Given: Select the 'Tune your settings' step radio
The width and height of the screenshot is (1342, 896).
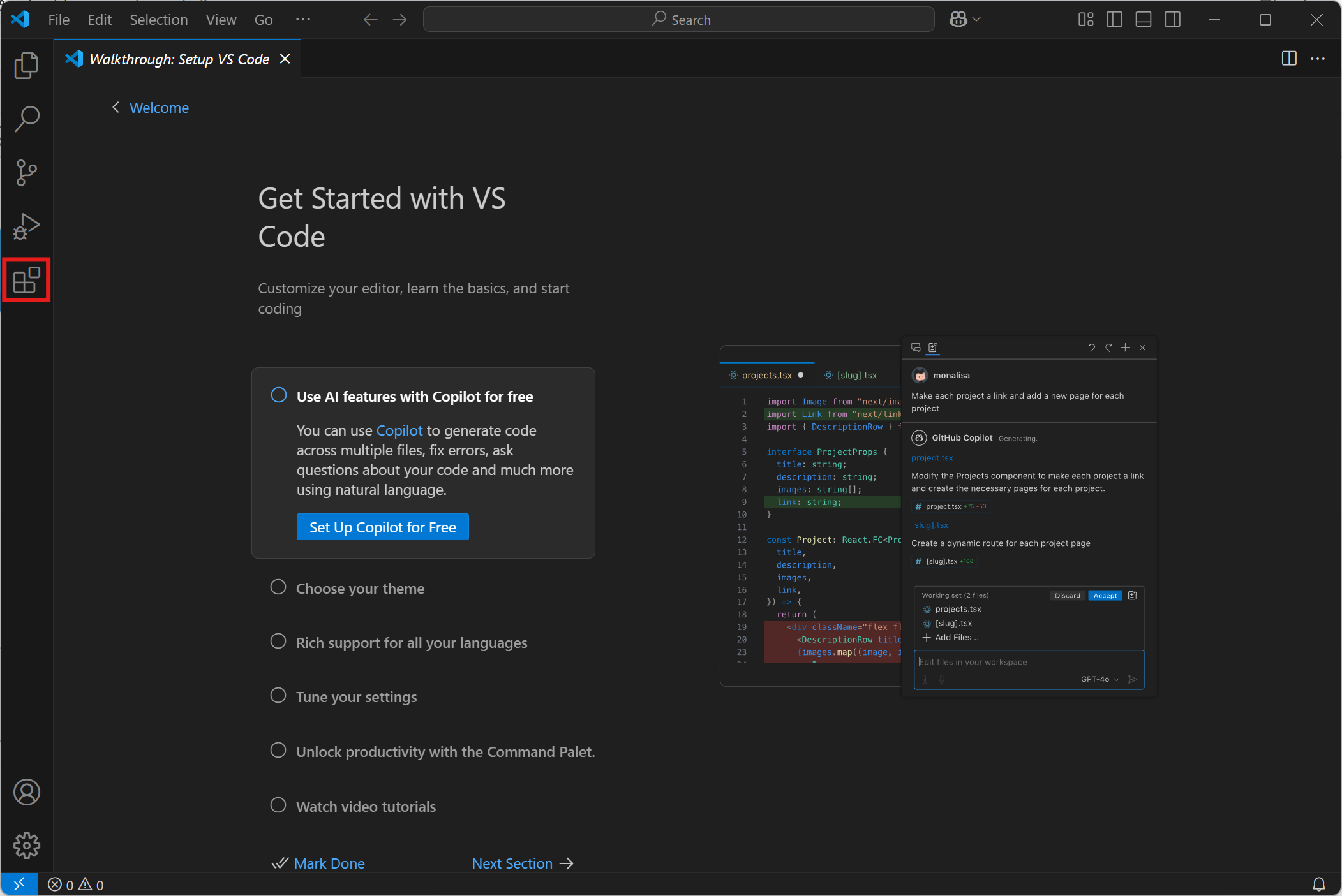Looking at the screenshot, I should click(278, 696).
